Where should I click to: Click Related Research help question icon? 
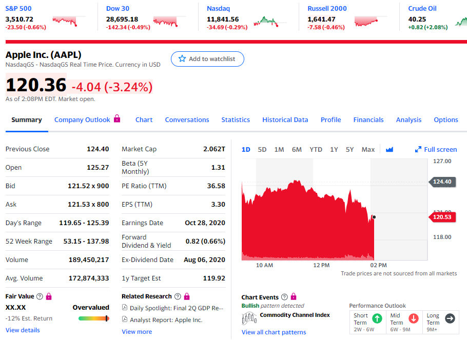[178, 296]
